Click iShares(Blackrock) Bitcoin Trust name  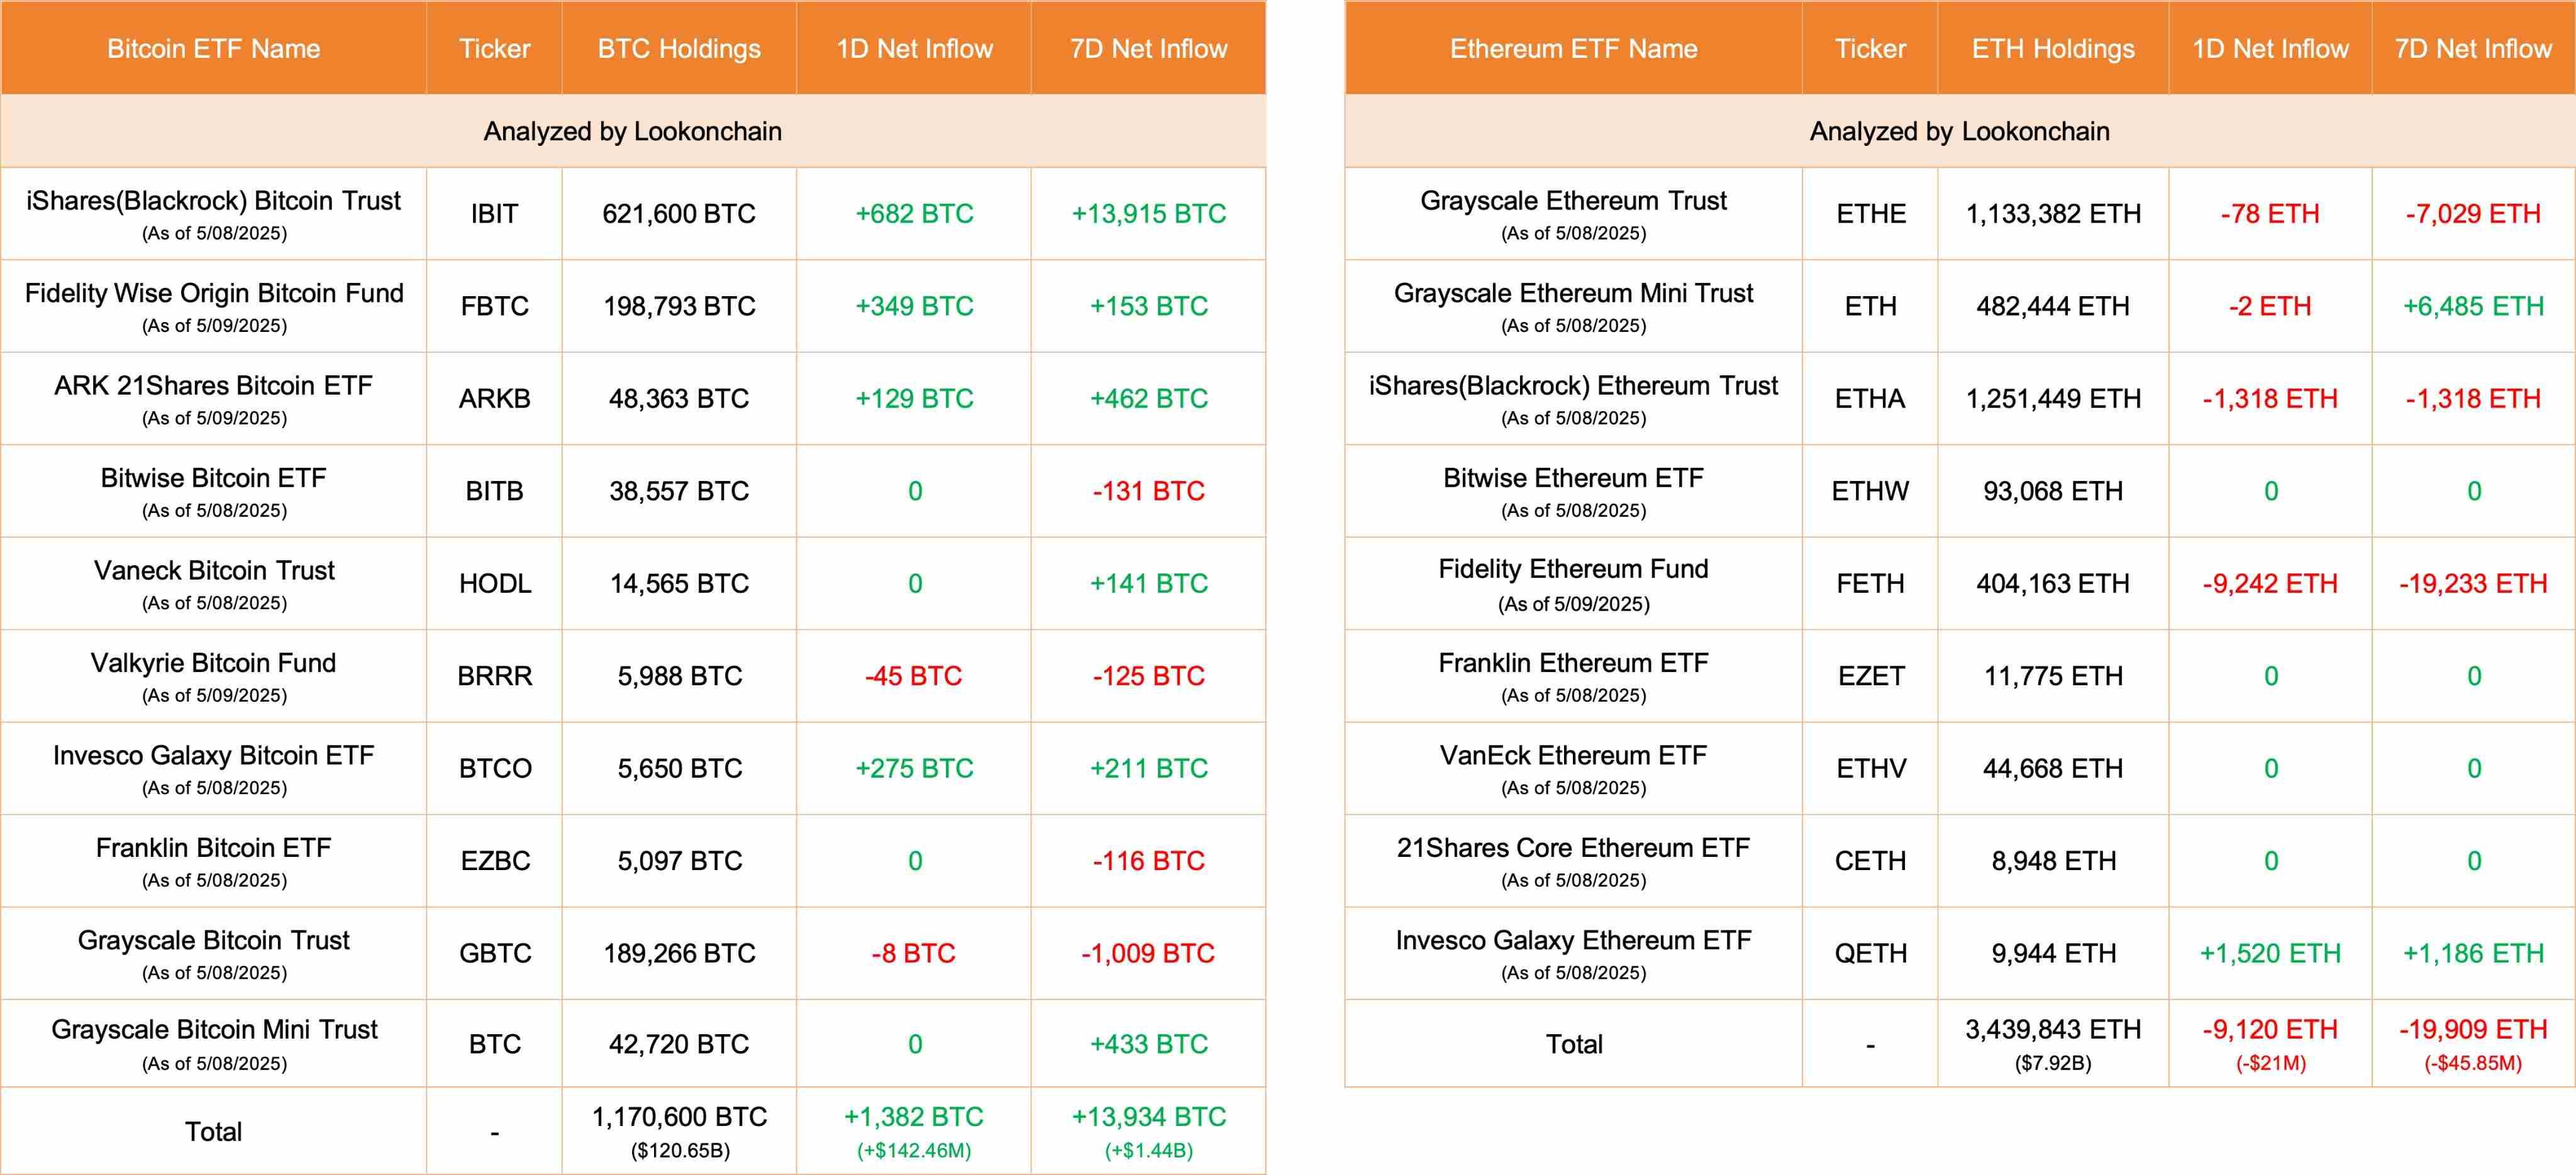213,201
